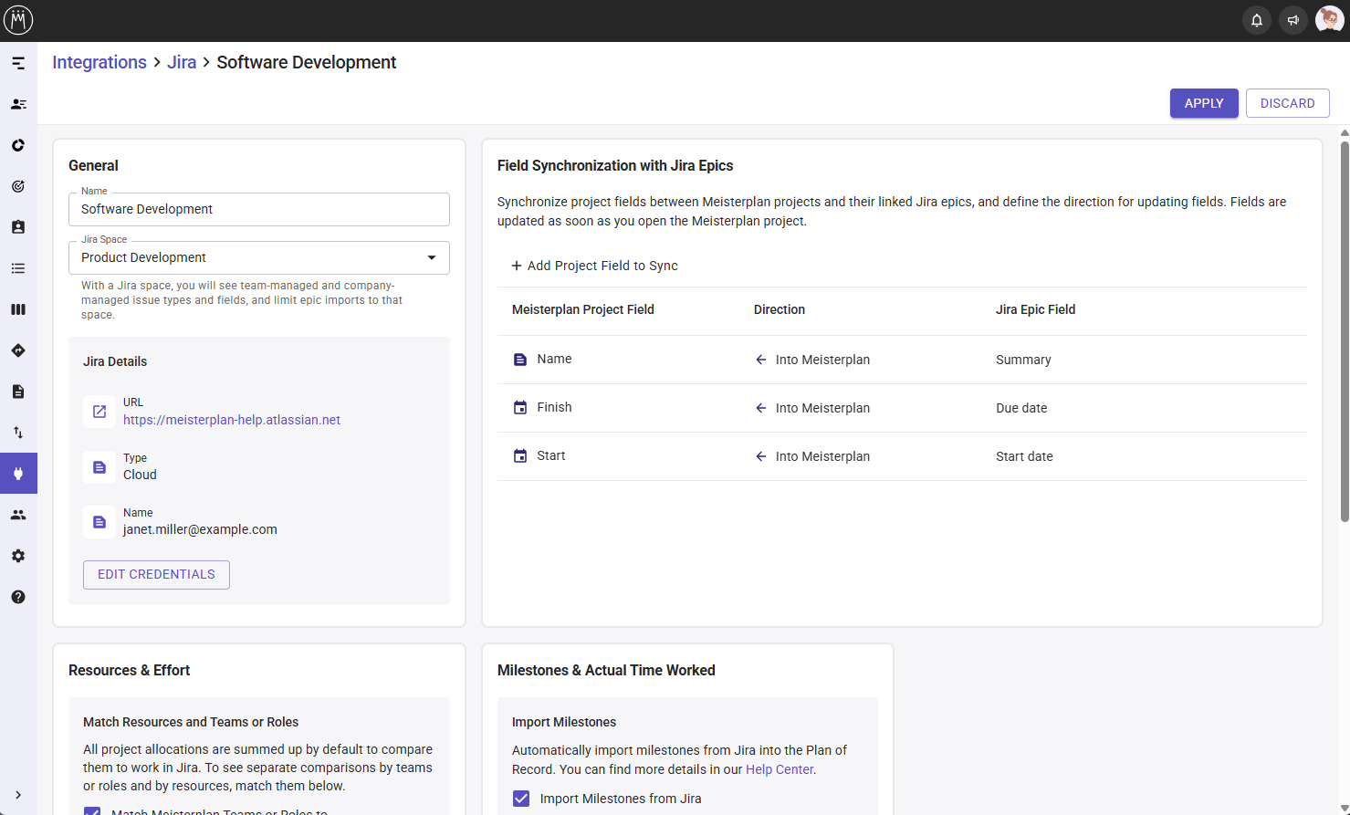Image resolution: width=1350 pixels, height=815 pixels.
Task: Click the document icon beside janet.miller@example.com
Action: pos(99,522)
